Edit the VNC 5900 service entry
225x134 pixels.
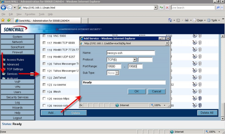pos(195,36)
